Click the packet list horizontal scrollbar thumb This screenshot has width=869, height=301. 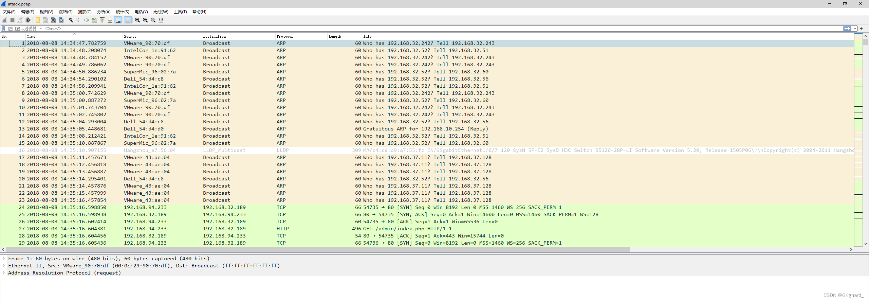(318, 249)
